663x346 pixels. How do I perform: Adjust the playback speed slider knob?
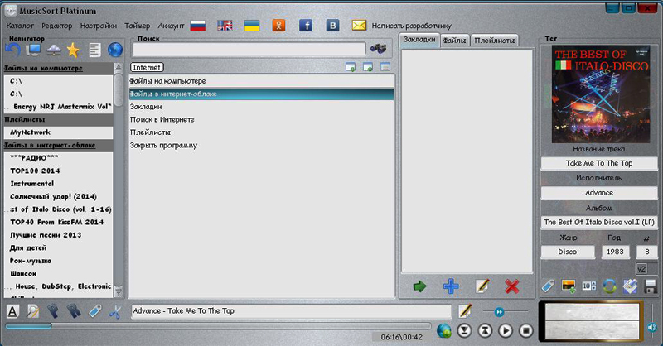(x=500, y=312)
